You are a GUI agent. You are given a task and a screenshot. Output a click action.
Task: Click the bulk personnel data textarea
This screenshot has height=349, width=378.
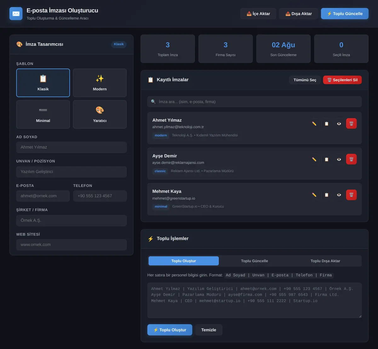[x=255, y=300]
